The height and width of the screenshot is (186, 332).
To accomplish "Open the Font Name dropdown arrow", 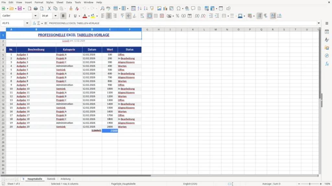I will coord(35,15).
